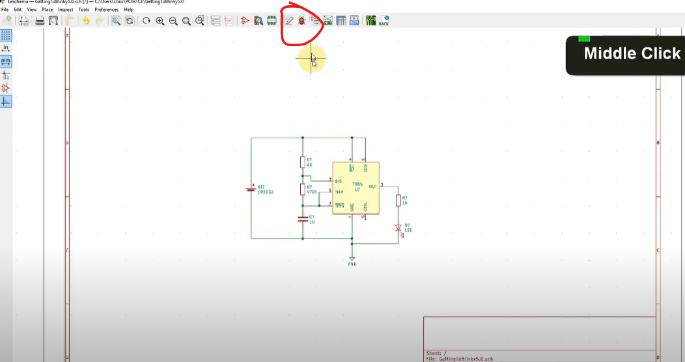
Task: Open the View menu
Action: 31,9
